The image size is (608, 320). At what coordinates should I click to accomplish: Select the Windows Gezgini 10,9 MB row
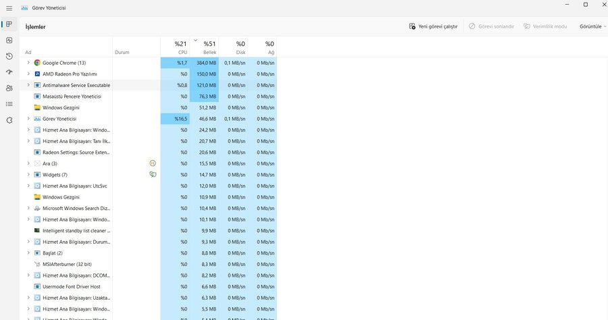(148, 197)
